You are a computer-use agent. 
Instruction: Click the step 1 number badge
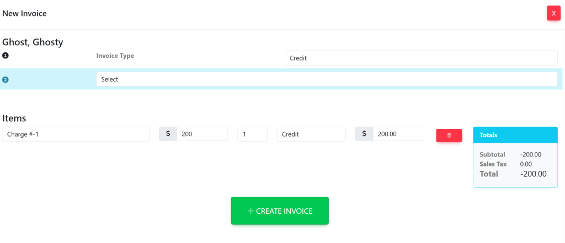tap(6, 56)
